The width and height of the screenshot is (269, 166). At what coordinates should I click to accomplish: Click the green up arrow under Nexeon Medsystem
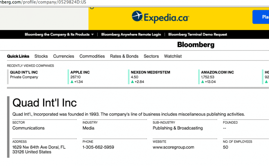pyautogui.click(x=132, y=82)
